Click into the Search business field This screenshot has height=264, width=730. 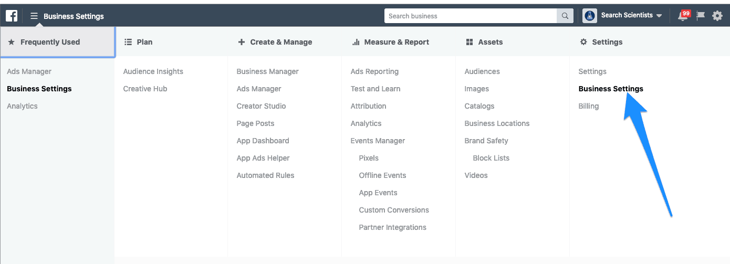click(471, 16)
